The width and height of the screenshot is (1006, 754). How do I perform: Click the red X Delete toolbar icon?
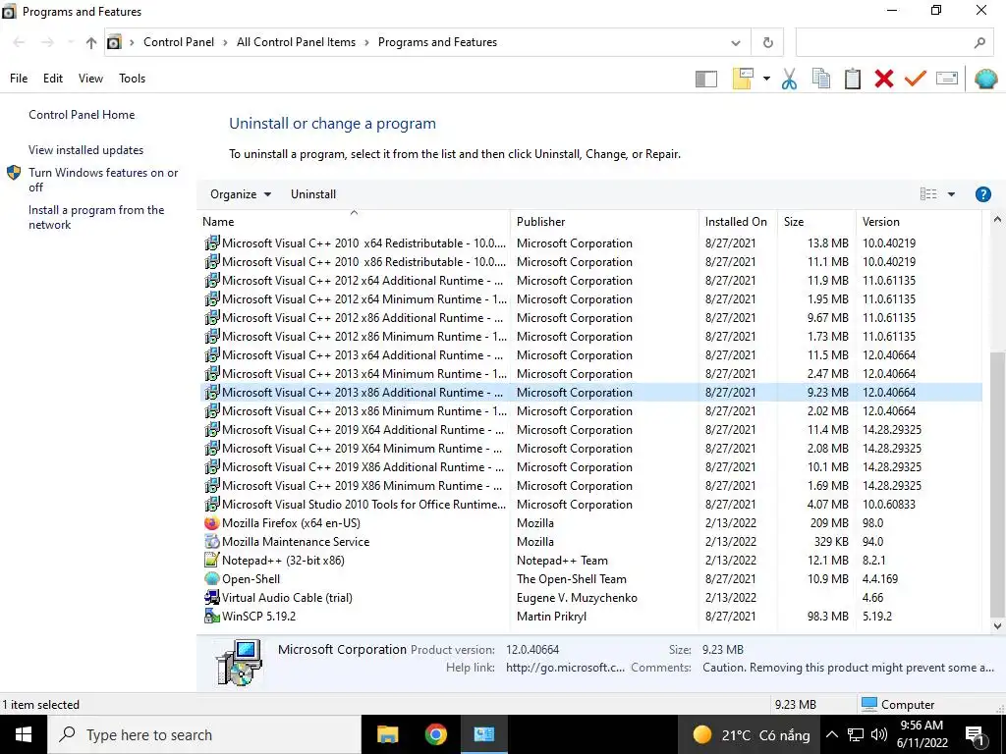(x=884, y=79)
